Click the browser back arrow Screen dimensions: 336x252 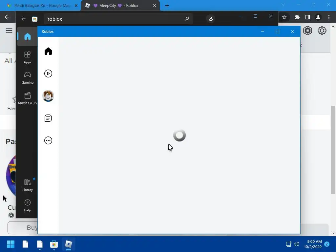point(7,17)
